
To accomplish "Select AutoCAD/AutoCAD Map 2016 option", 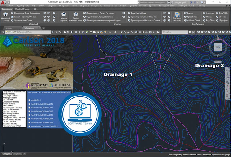I will coord(29,112).
